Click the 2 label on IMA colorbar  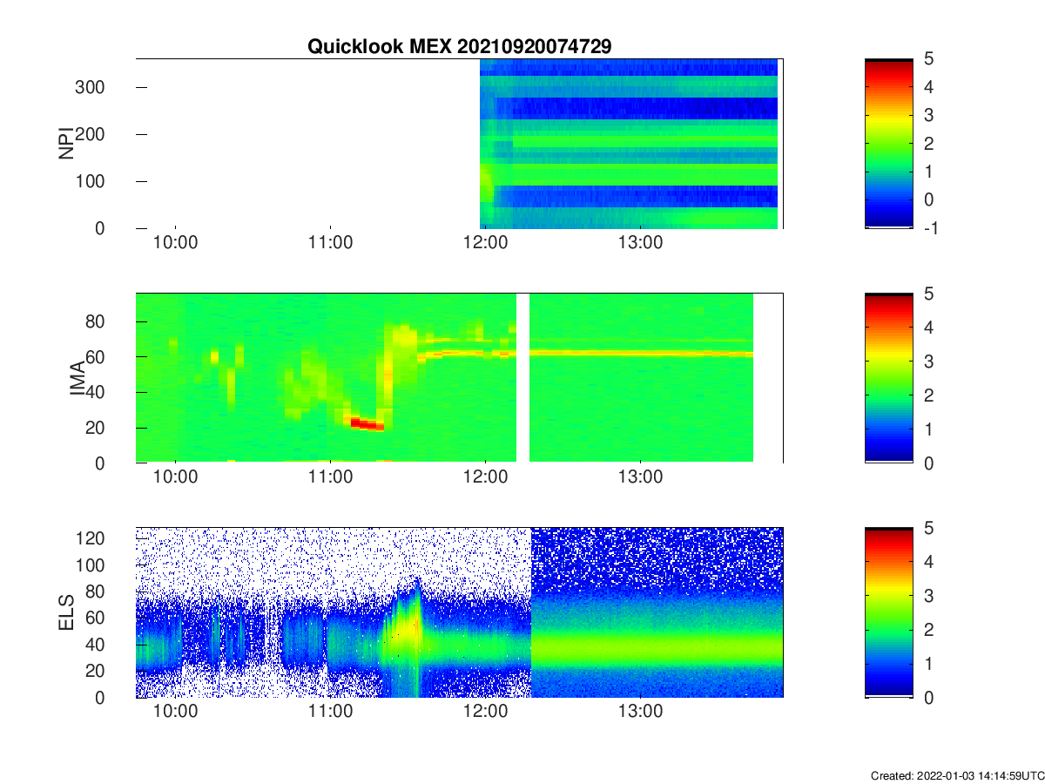click(928, 395)
